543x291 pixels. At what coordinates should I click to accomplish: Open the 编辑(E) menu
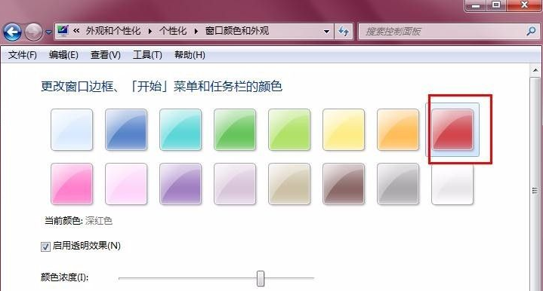click(x=63, y=55)
